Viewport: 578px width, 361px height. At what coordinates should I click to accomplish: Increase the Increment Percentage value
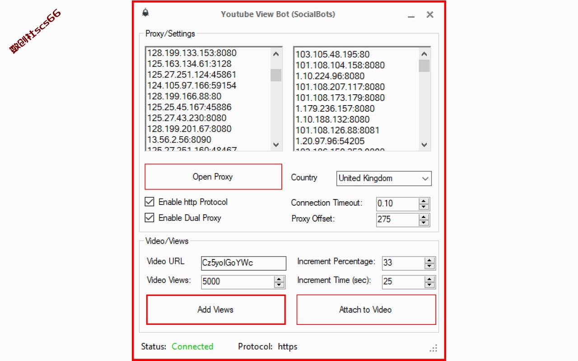(429, 260)
